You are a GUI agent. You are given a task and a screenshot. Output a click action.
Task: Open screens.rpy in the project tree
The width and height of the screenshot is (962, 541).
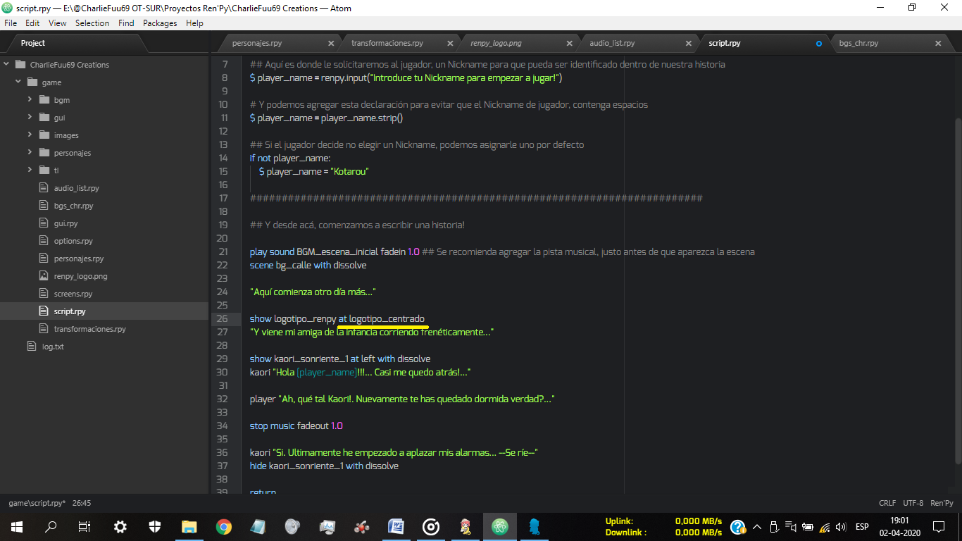[73, 294]
